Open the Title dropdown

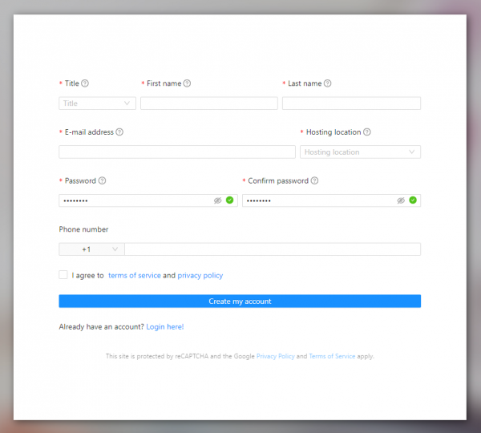point(97,103)
